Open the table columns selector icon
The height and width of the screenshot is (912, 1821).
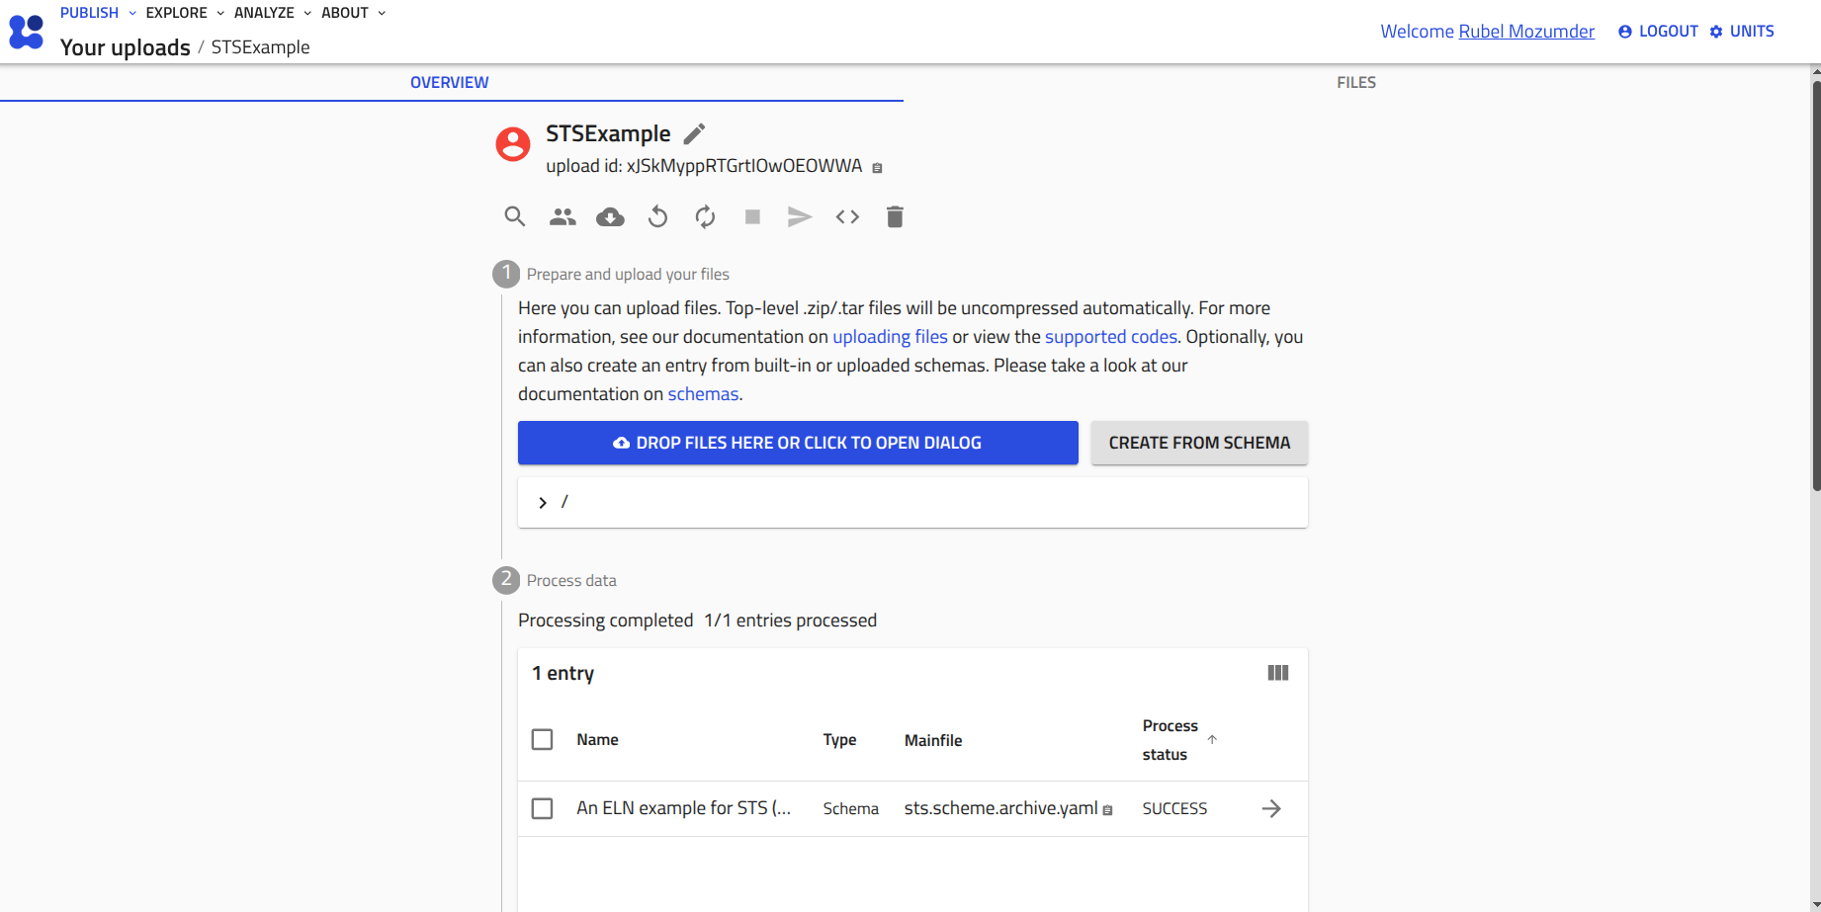pyautogui.click(x=1277, y=673)
